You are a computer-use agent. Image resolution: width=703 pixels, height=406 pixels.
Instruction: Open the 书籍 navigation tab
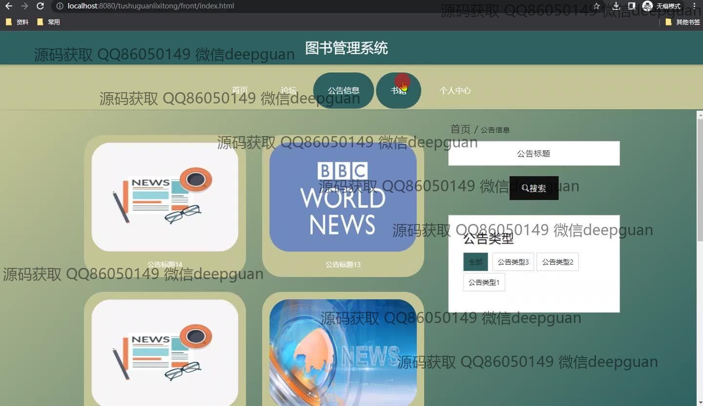[398, 90]
